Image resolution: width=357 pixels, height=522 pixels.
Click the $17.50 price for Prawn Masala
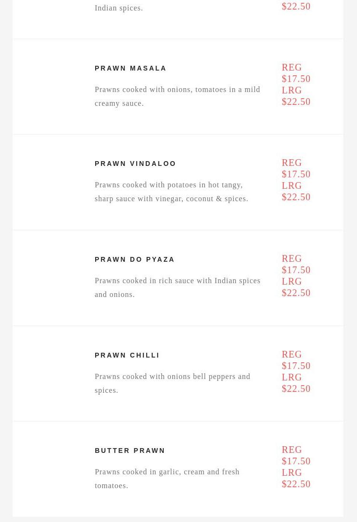[296, 79]
